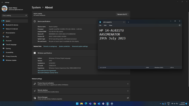Add a new Notepad tab
This screenshot has height=106, width=189.
pos(128,22)
